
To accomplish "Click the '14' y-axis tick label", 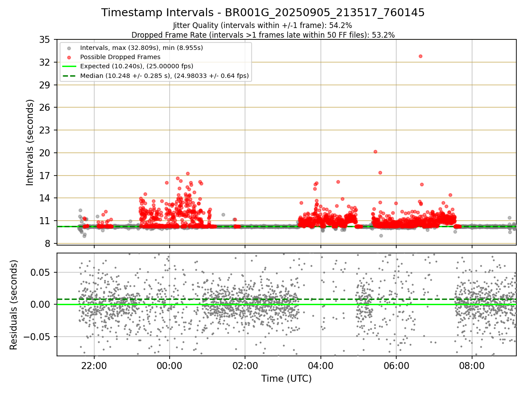I will click(45, 198).
